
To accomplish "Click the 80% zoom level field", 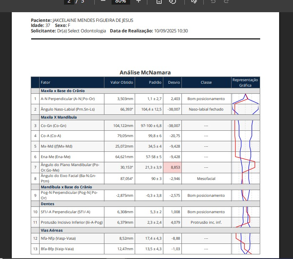I will (120, 2).
